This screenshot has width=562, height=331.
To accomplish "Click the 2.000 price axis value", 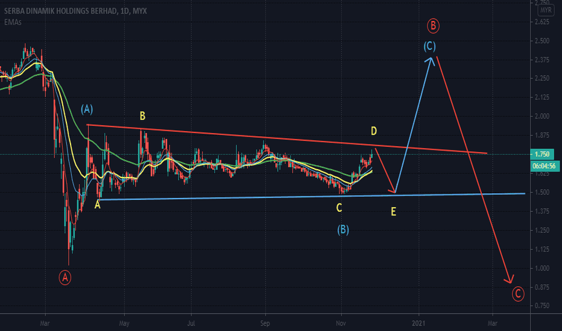I will click(541, 116).
